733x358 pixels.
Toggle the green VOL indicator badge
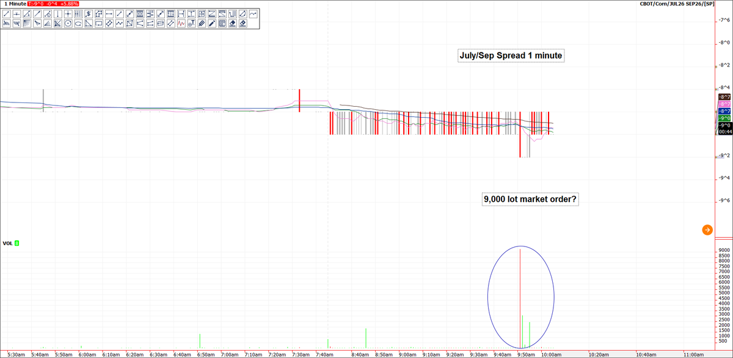pos(17,243)
